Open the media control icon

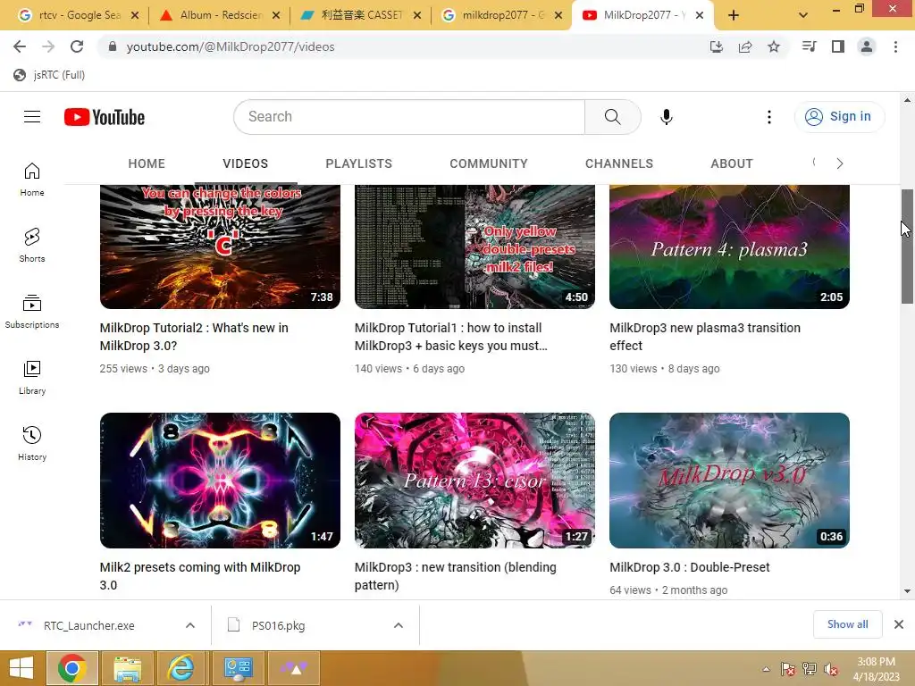click(810, 46)
